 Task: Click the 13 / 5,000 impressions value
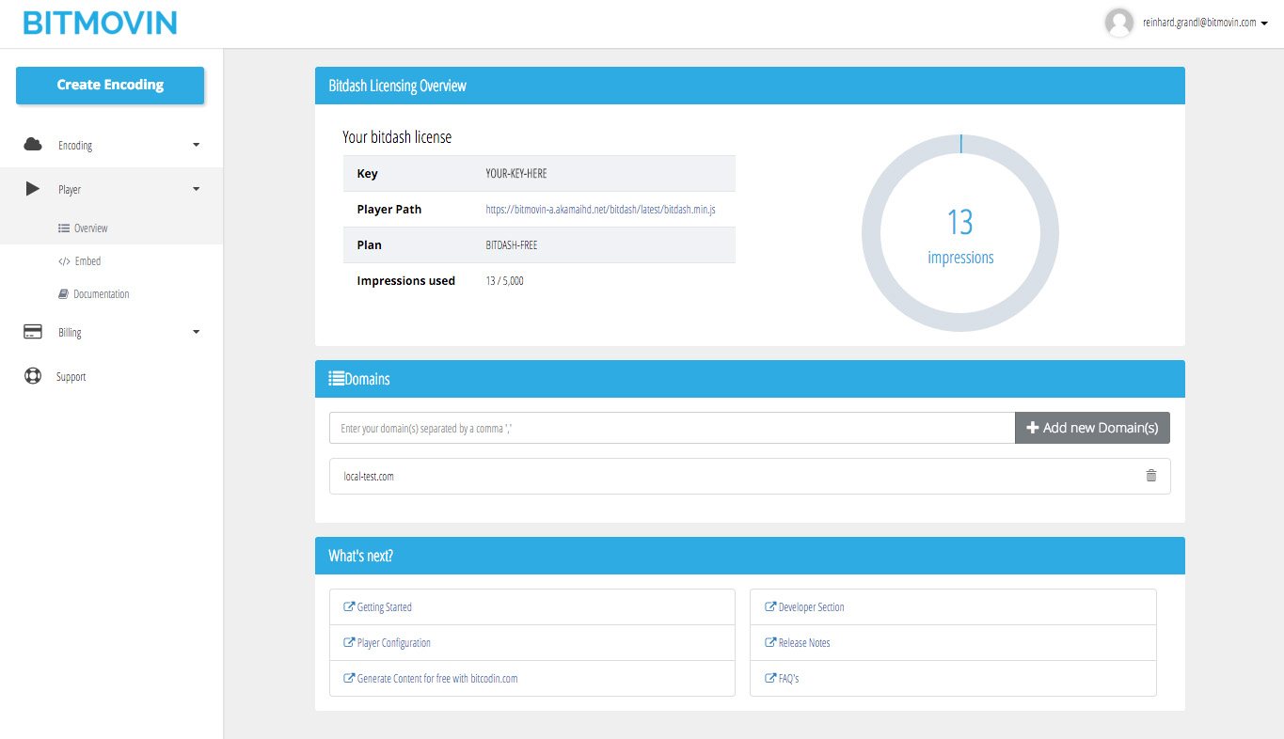pos(505,281)
